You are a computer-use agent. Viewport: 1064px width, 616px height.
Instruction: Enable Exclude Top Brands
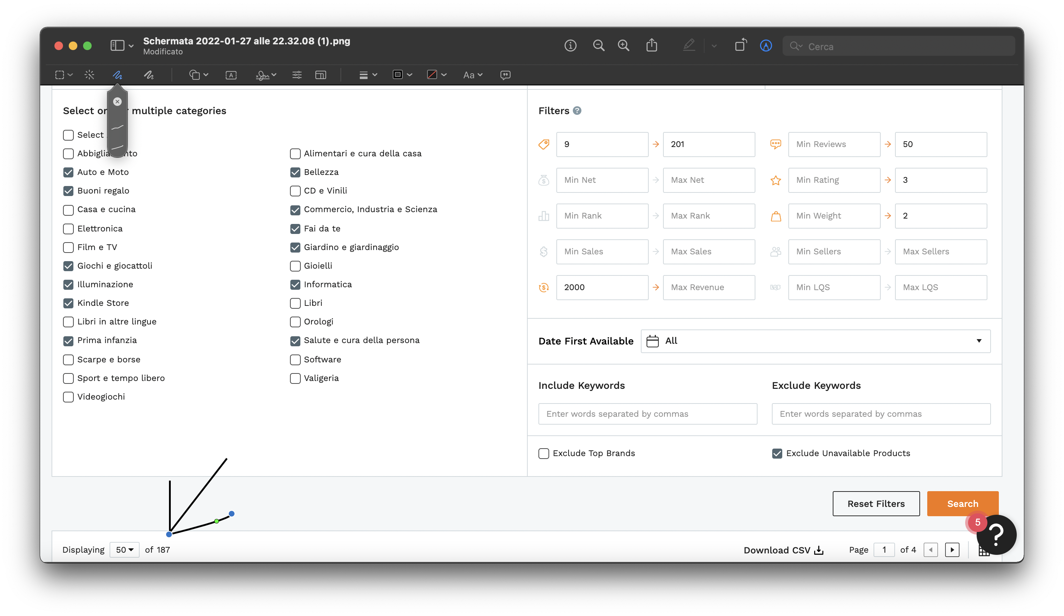click(544, 454)
